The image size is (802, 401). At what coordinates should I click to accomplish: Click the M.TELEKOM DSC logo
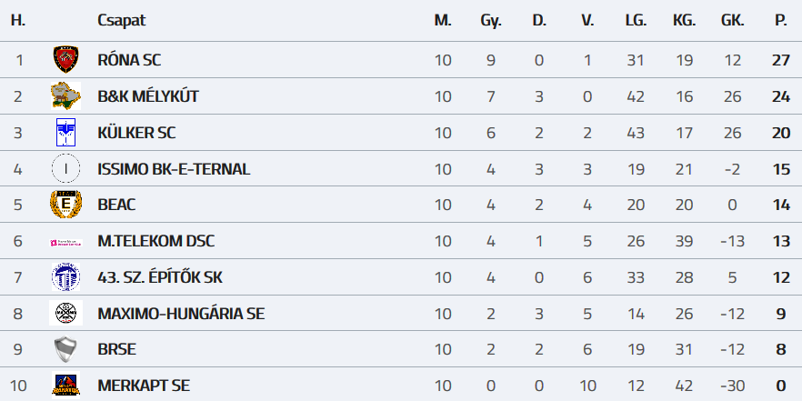pos(65,242)
